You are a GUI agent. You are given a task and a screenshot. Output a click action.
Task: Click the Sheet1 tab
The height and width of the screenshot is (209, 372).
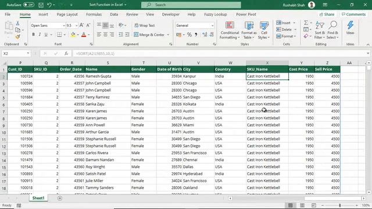(38, 198)
